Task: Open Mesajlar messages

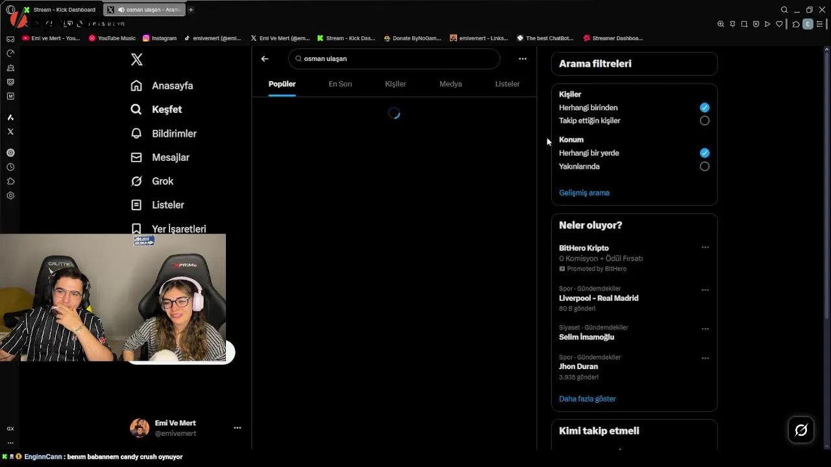Action: (160, 158)
